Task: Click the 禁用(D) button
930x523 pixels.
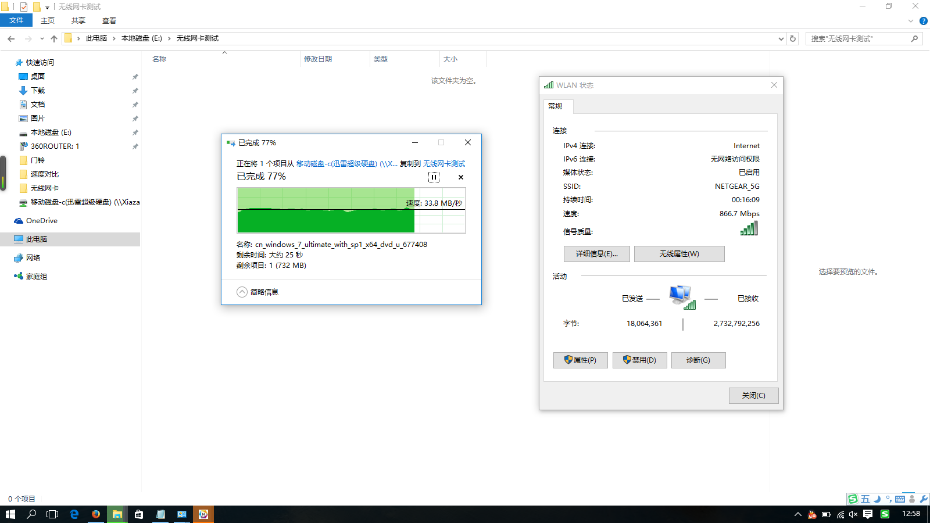Action: click(640, 360)
